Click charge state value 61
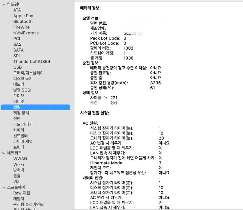Screen dimensions: 243x210 (152, 88)
